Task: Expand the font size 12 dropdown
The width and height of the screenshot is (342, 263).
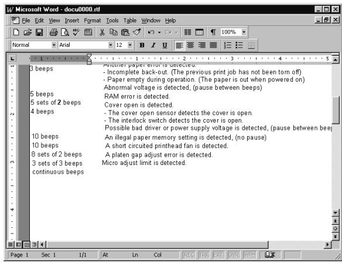Action: pyautogui.click(x=130, y=45)
